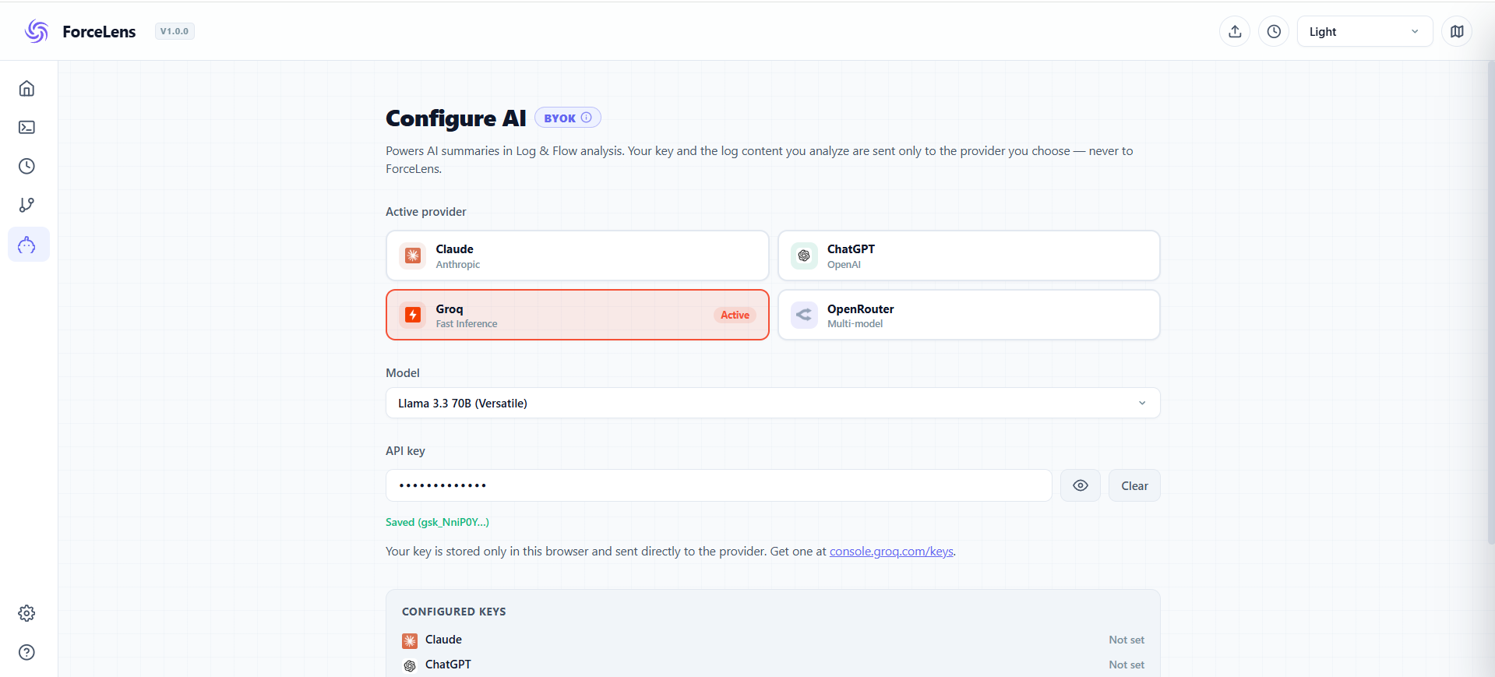Image resolution: width=1495 pixels, height=677 pixels.
Task: Open the Home icon in sidebar
Action: click(26, 89)
